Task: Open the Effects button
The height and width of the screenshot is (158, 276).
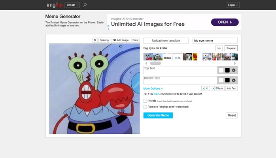Action: point(218,88)
